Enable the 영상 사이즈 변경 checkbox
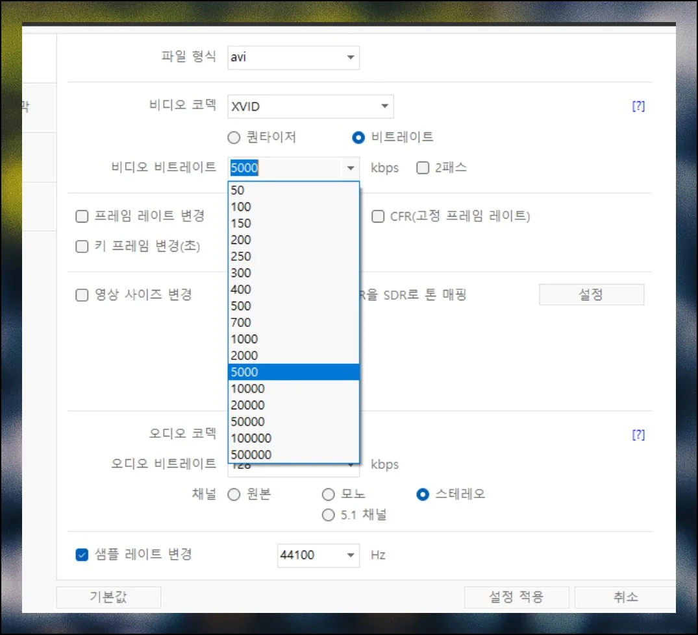698x635 pixels. [82, 295]
